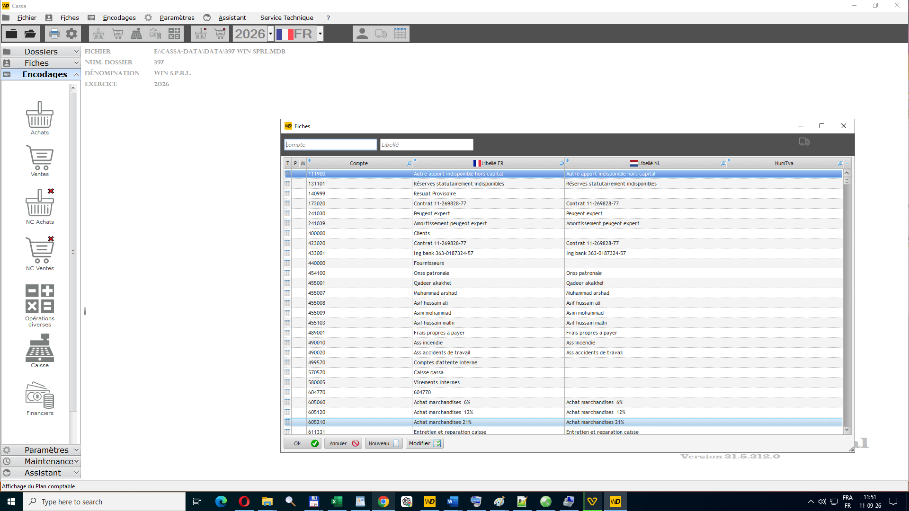Click the up arrow of the Fiches table scrollbar
The height and width of the screenshot is (511, 909).
click(x=847, y=173)
